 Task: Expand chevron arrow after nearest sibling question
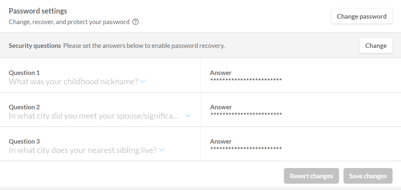click(x=162, y=150)
